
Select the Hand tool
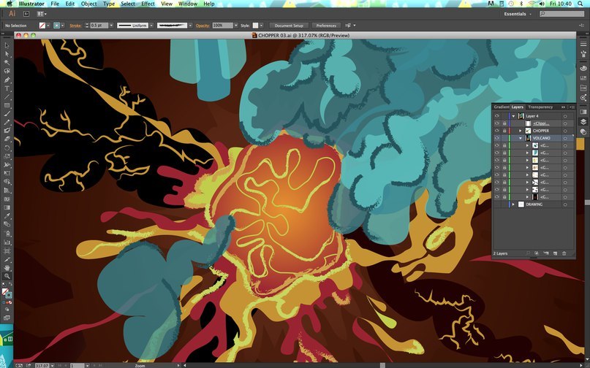(x=7, y=268)
